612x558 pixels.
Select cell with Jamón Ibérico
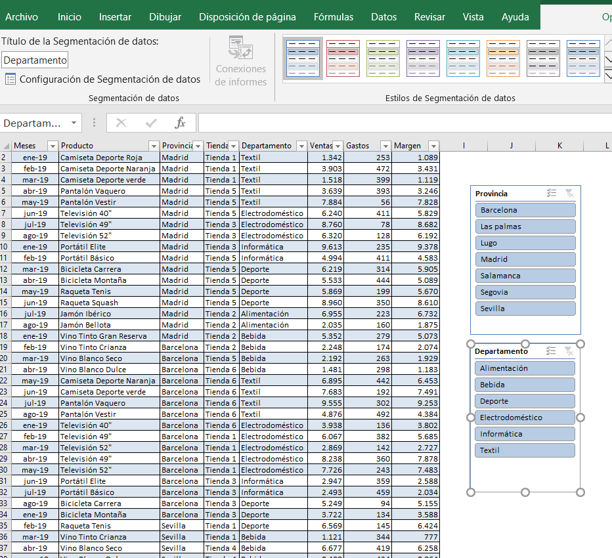point(109,314)
